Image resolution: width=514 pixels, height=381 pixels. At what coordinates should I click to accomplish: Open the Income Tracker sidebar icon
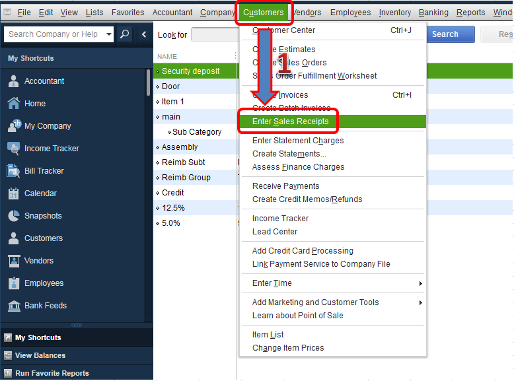point(13,148)
